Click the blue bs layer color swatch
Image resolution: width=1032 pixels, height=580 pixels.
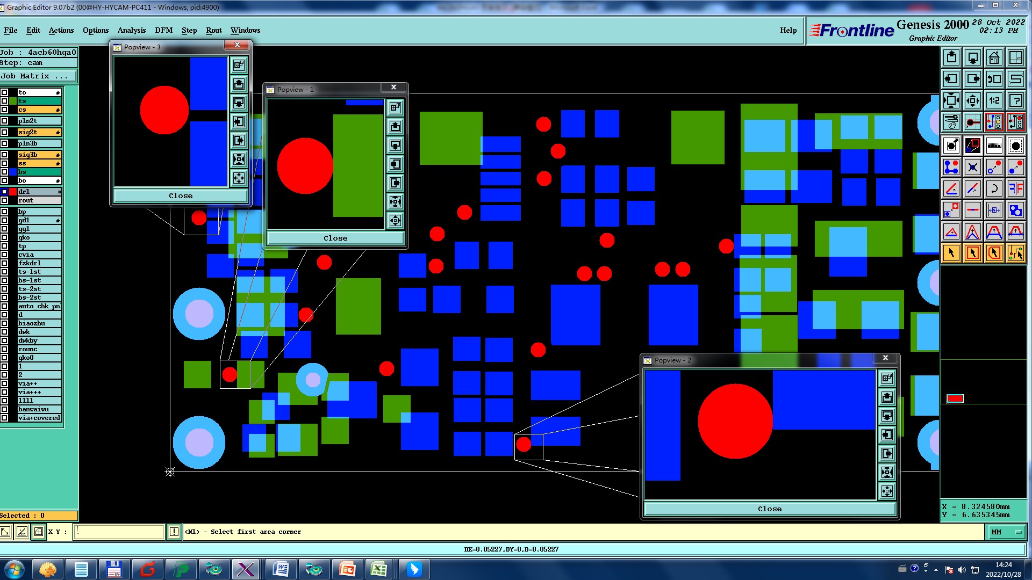click(x=13, y=172)
